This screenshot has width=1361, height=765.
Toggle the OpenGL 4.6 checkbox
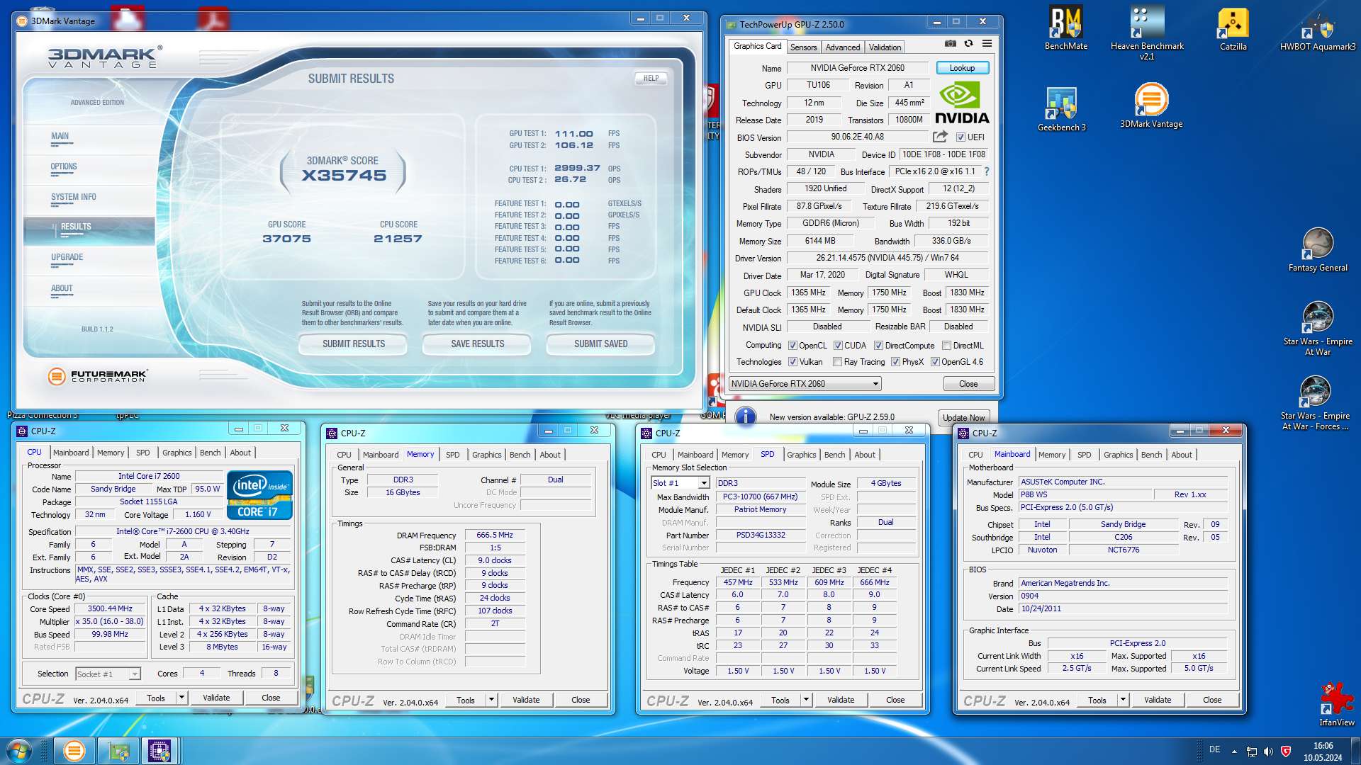tap(935, 362)
